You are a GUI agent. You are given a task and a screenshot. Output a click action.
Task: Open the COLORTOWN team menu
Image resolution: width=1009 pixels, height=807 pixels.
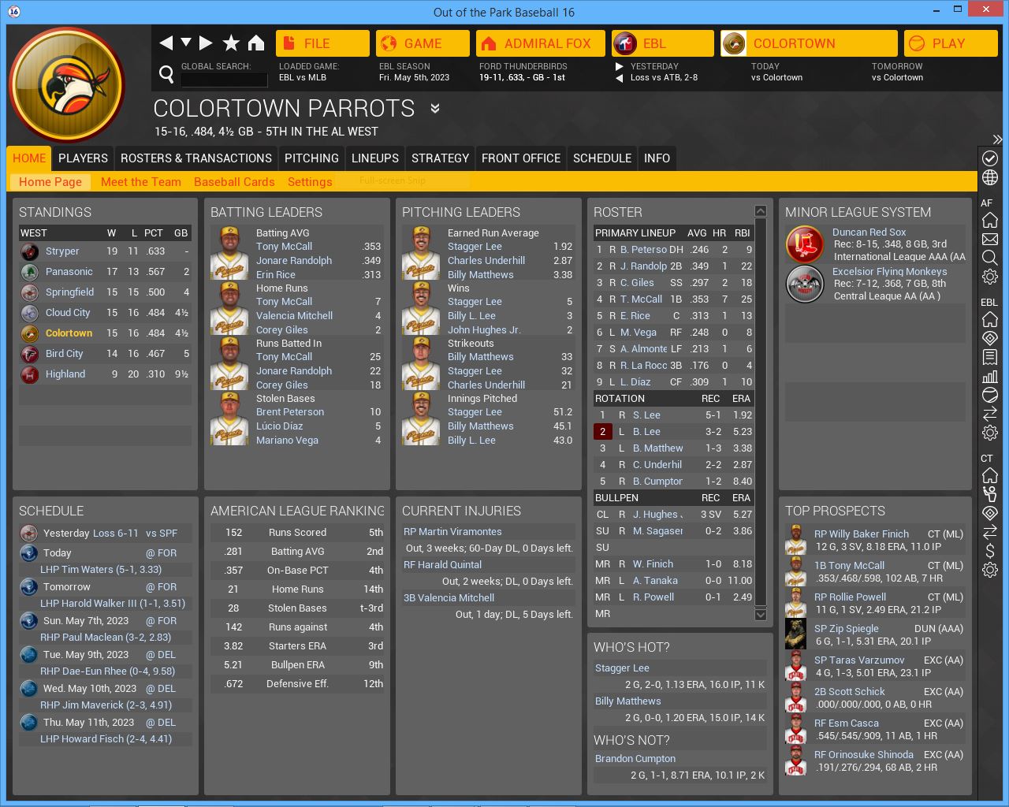pyautogui.click(x=809, y=43)
